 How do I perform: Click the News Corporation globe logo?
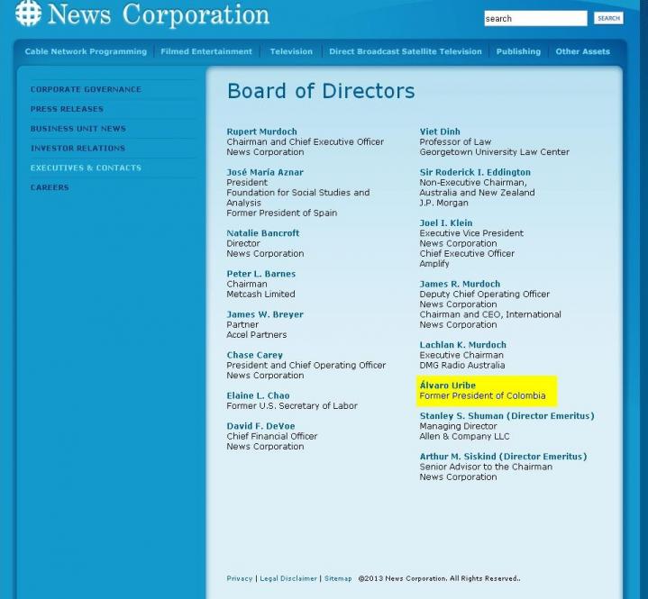coord(28,14)
